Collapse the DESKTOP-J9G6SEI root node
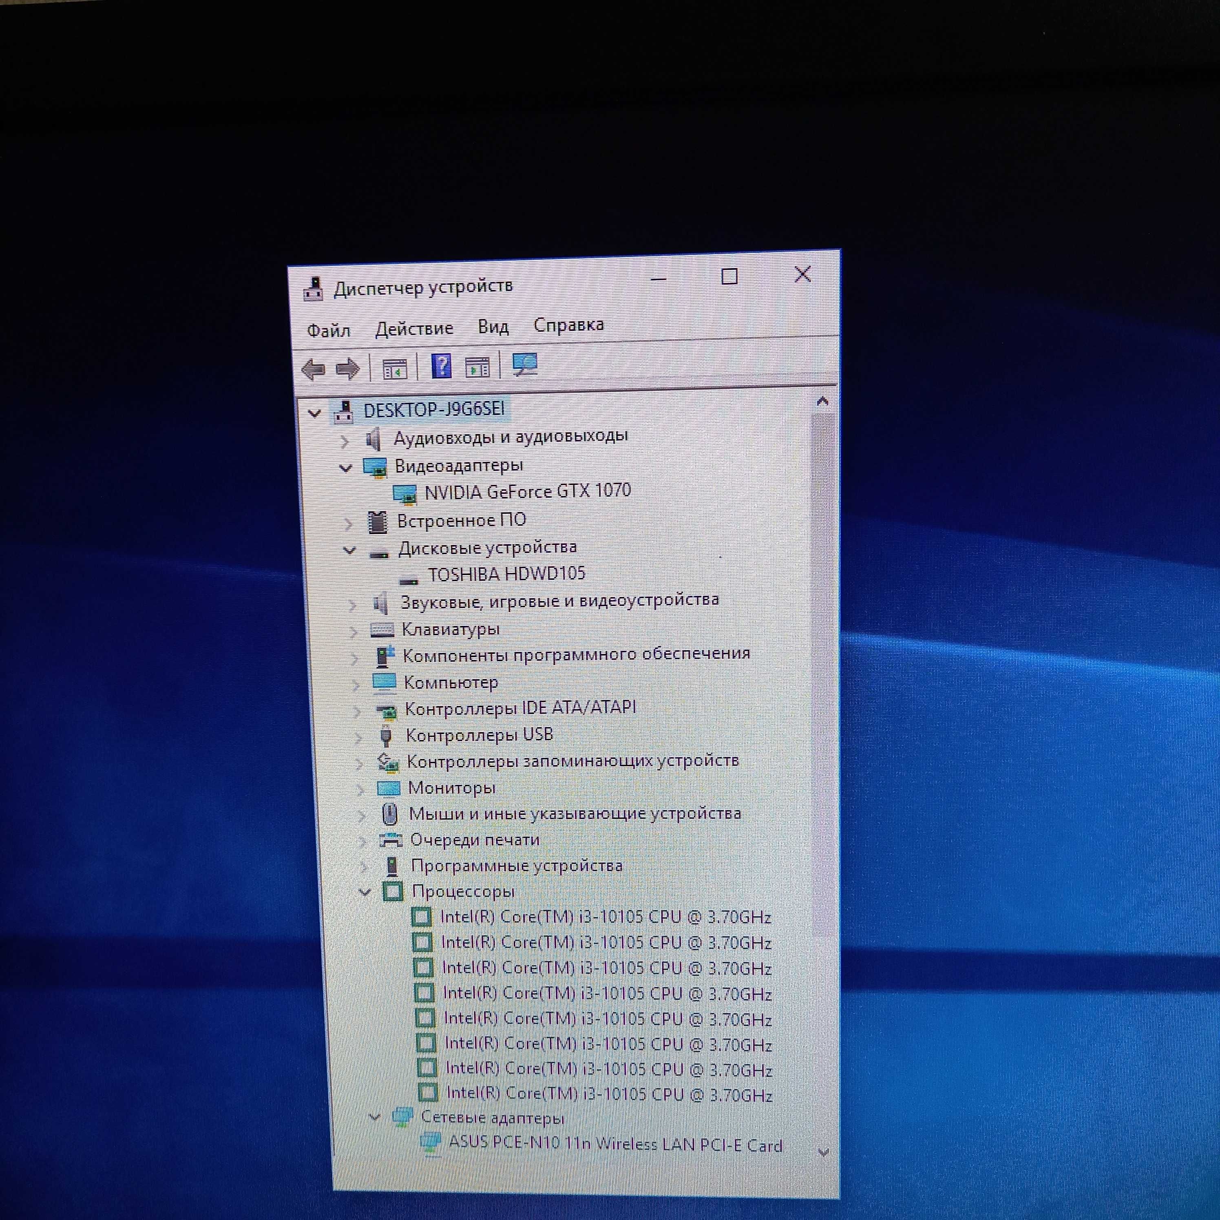 tap(314, 413)
